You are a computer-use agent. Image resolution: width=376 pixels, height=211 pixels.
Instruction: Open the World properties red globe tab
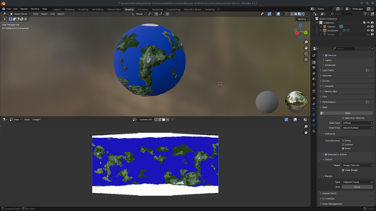(314, 84)
